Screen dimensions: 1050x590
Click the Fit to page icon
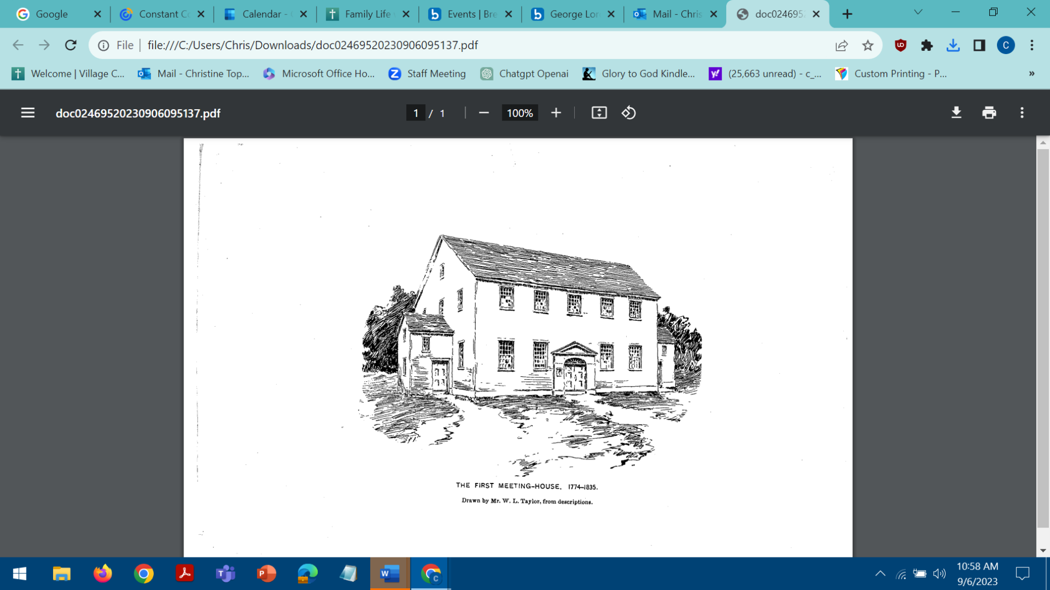pos(599,113)
